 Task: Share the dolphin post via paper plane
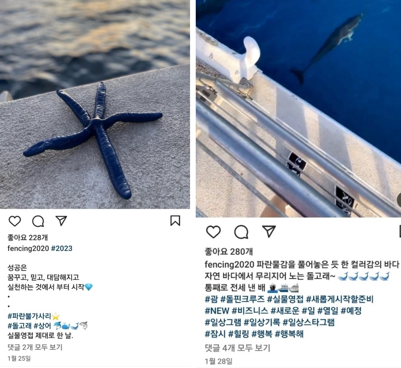[x=269, y=232]
